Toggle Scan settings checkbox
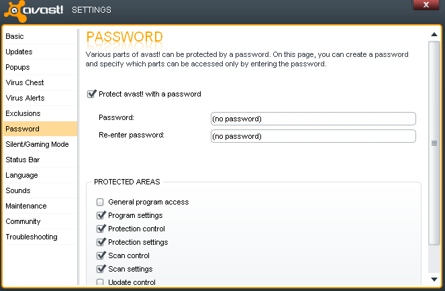The width and height of the screenshot is (445, 291). (x=101, y=269)
